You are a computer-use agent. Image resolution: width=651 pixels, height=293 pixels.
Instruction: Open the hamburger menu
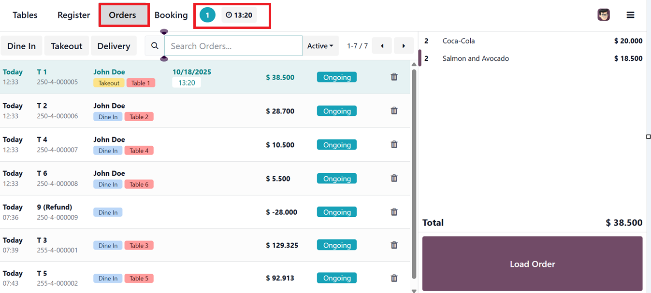point(630,15)
